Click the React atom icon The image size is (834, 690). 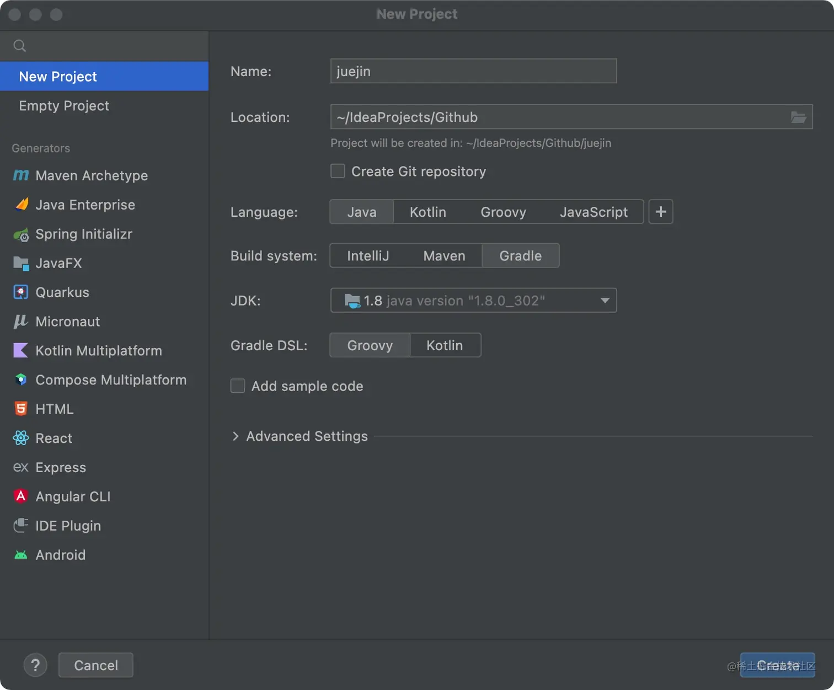click(x=21, y=438)
